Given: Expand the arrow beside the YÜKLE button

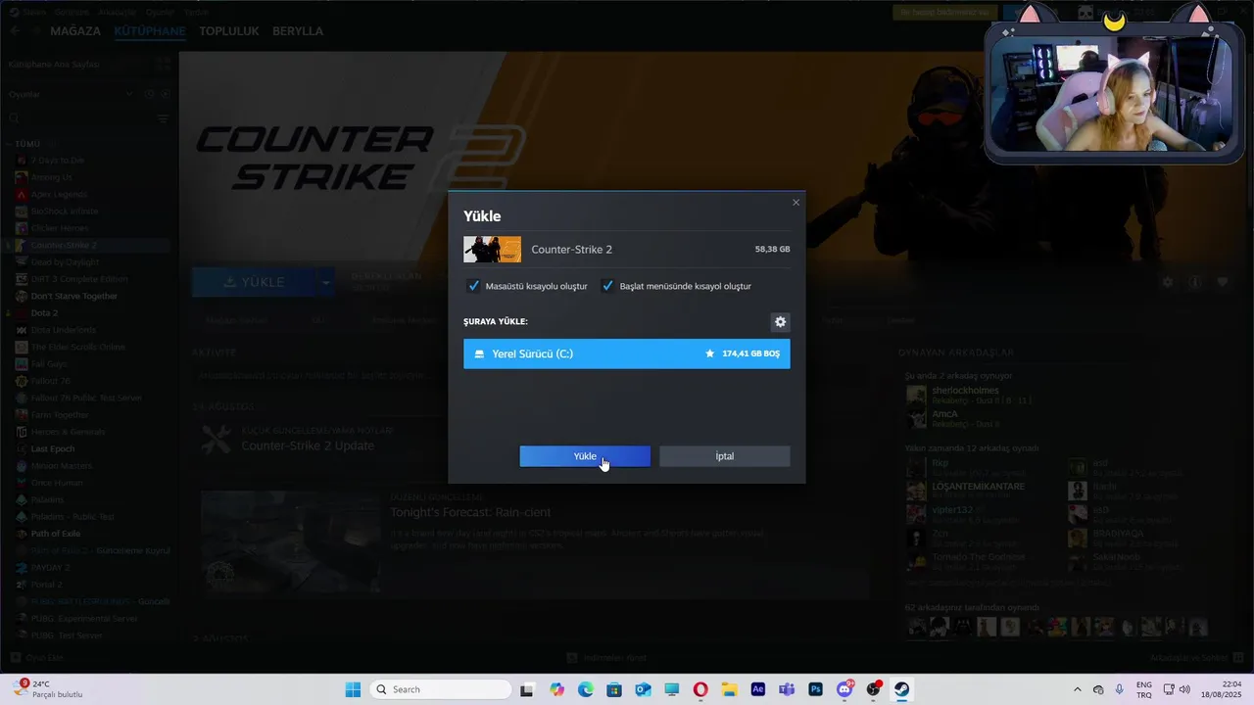Looking at the screenshot, I should (325, 282).
